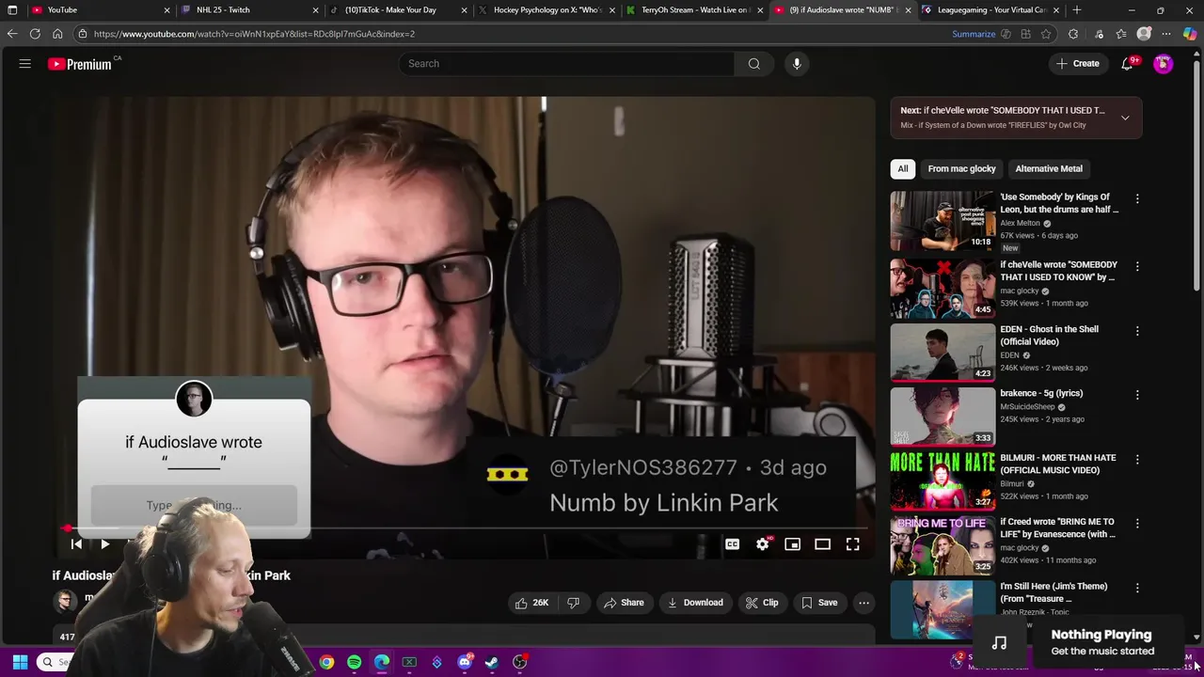Switch to the NHL 25 - Twitch tab
Viewport: 1204px width, 677px height.
(249, 9)
